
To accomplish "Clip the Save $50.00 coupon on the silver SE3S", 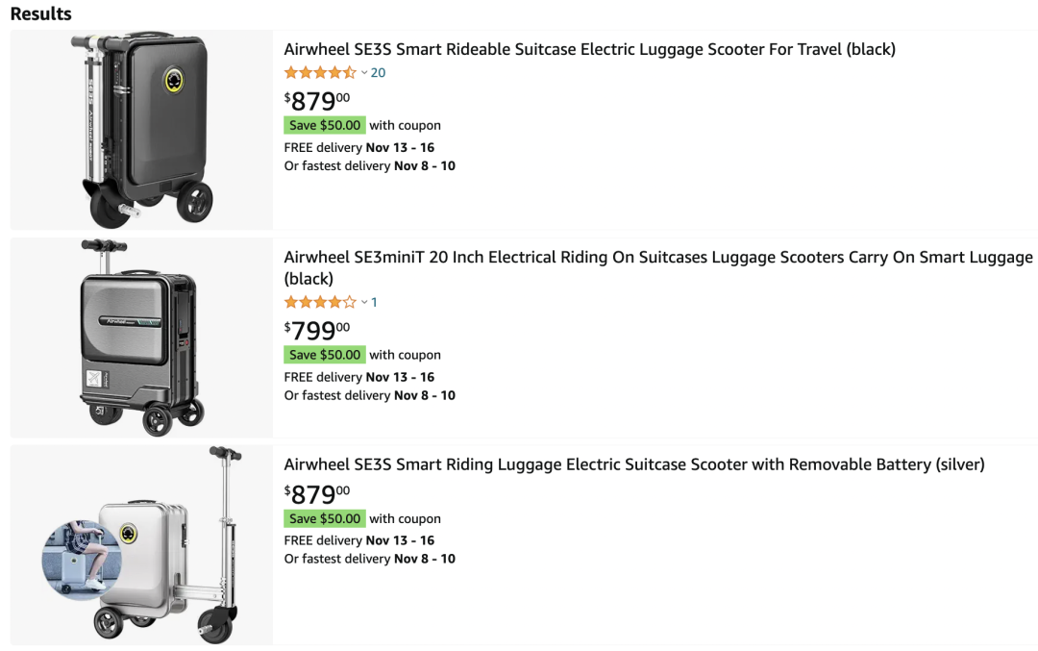I will [325, 518].
